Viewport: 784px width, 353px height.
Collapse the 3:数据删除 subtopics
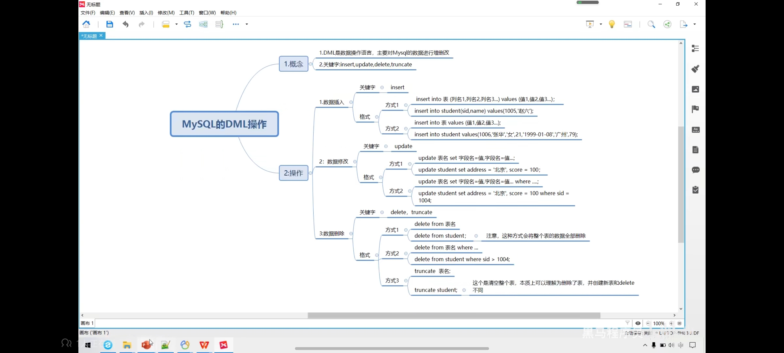351,234
